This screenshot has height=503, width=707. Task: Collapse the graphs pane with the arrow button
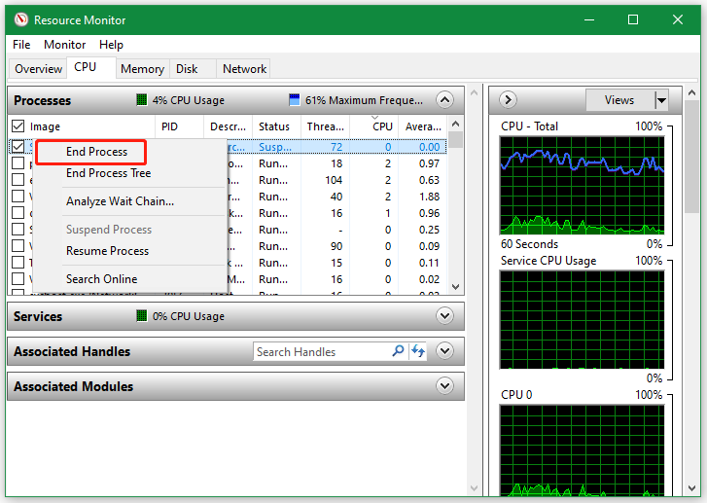tap(509, 99)
